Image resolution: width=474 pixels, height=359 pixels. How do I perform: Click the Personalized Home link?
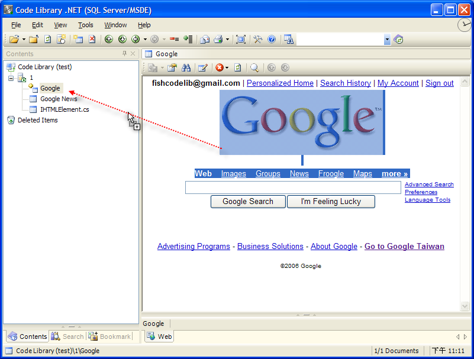coord(280,83)
